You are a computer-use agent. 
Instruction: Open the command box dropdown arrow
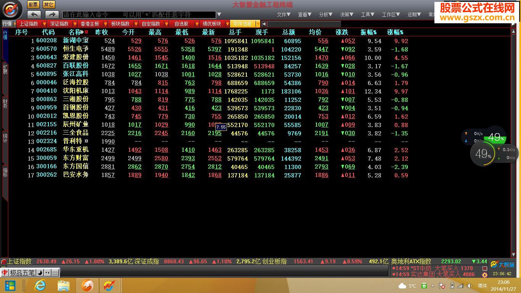click(x=219, y=14)
